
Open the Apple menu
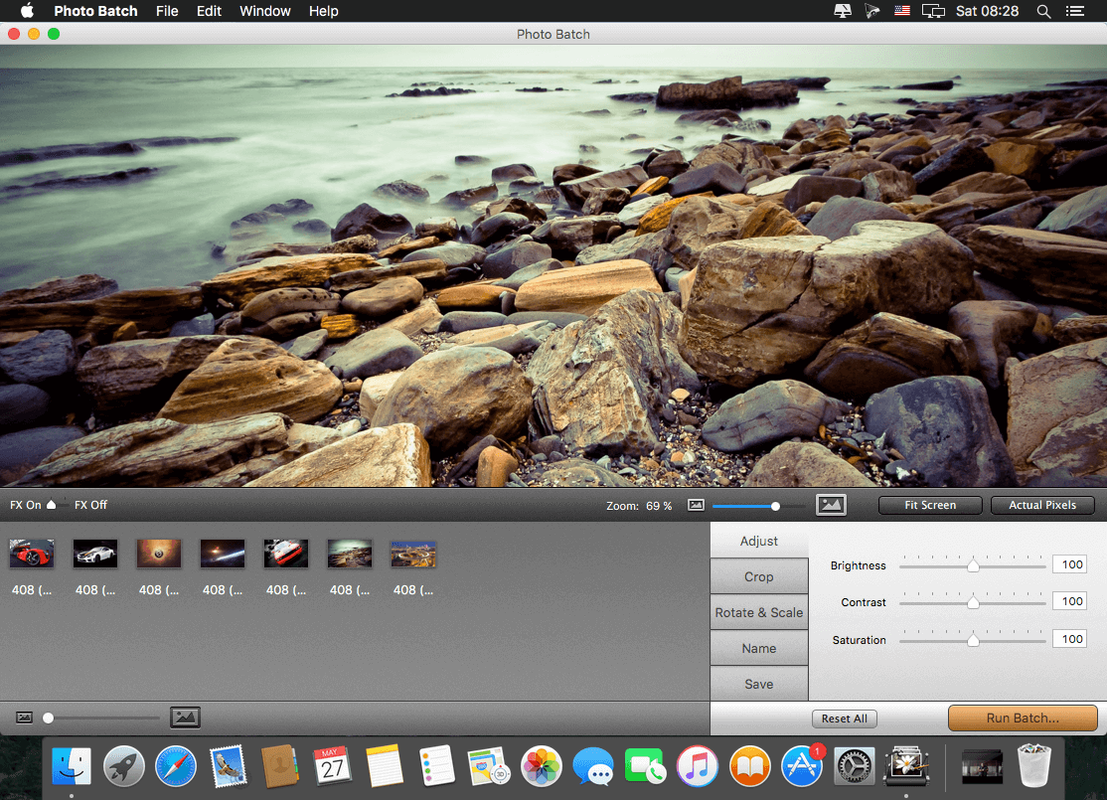(x=27, y=11)
